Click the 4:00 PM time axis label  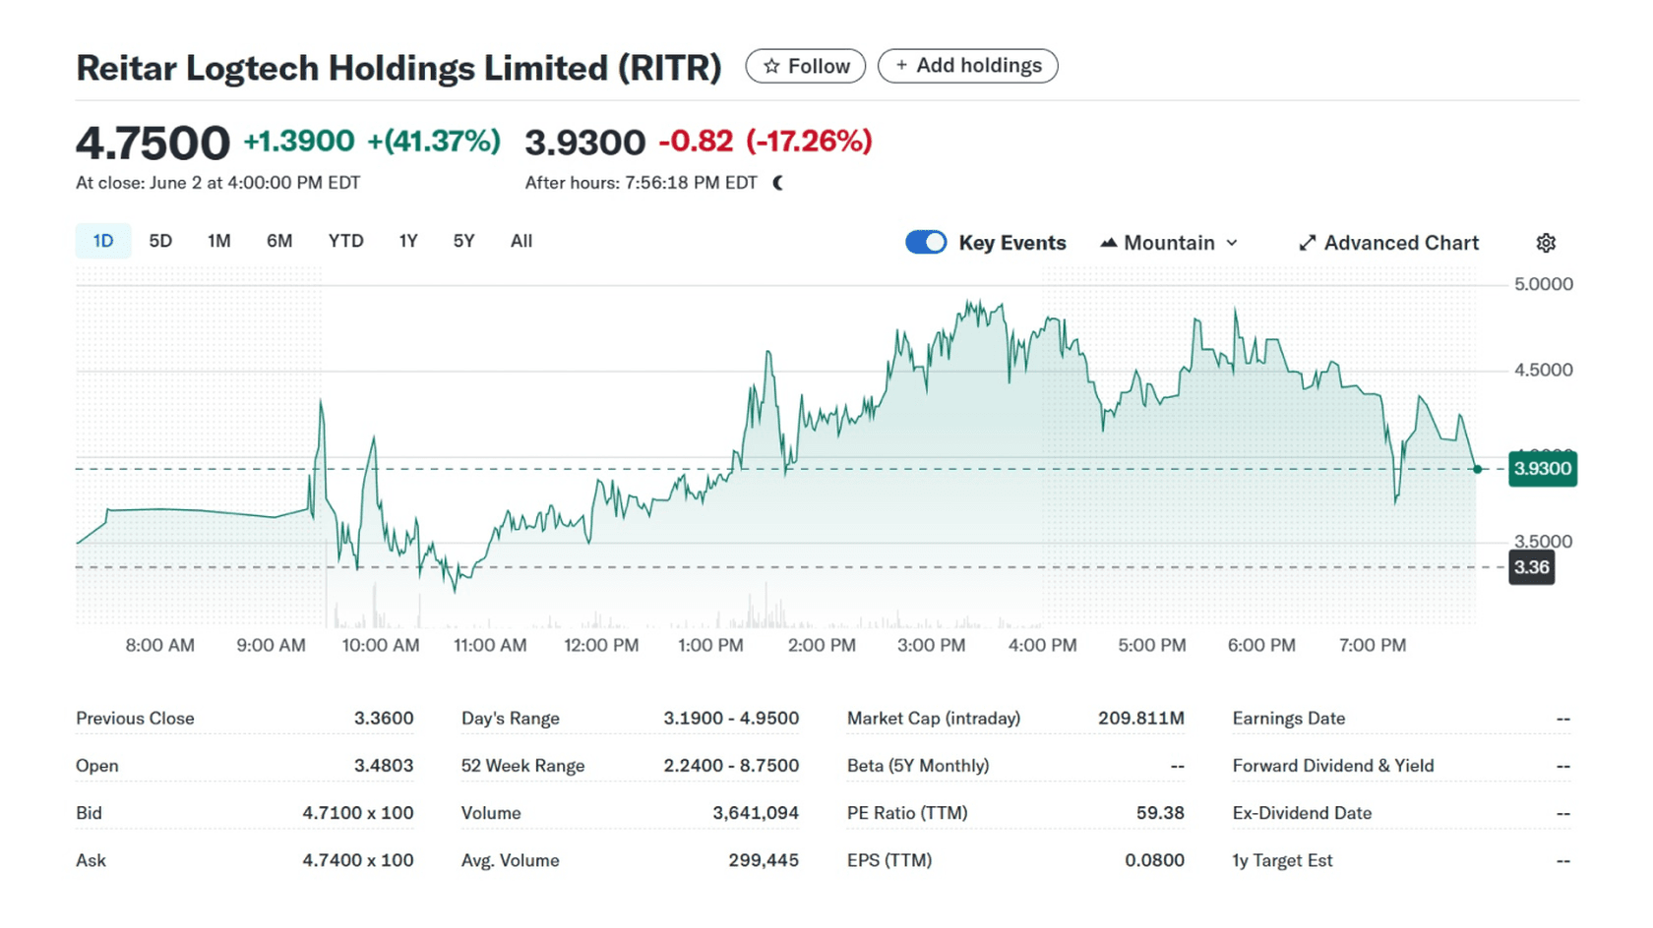(1042, 646)
